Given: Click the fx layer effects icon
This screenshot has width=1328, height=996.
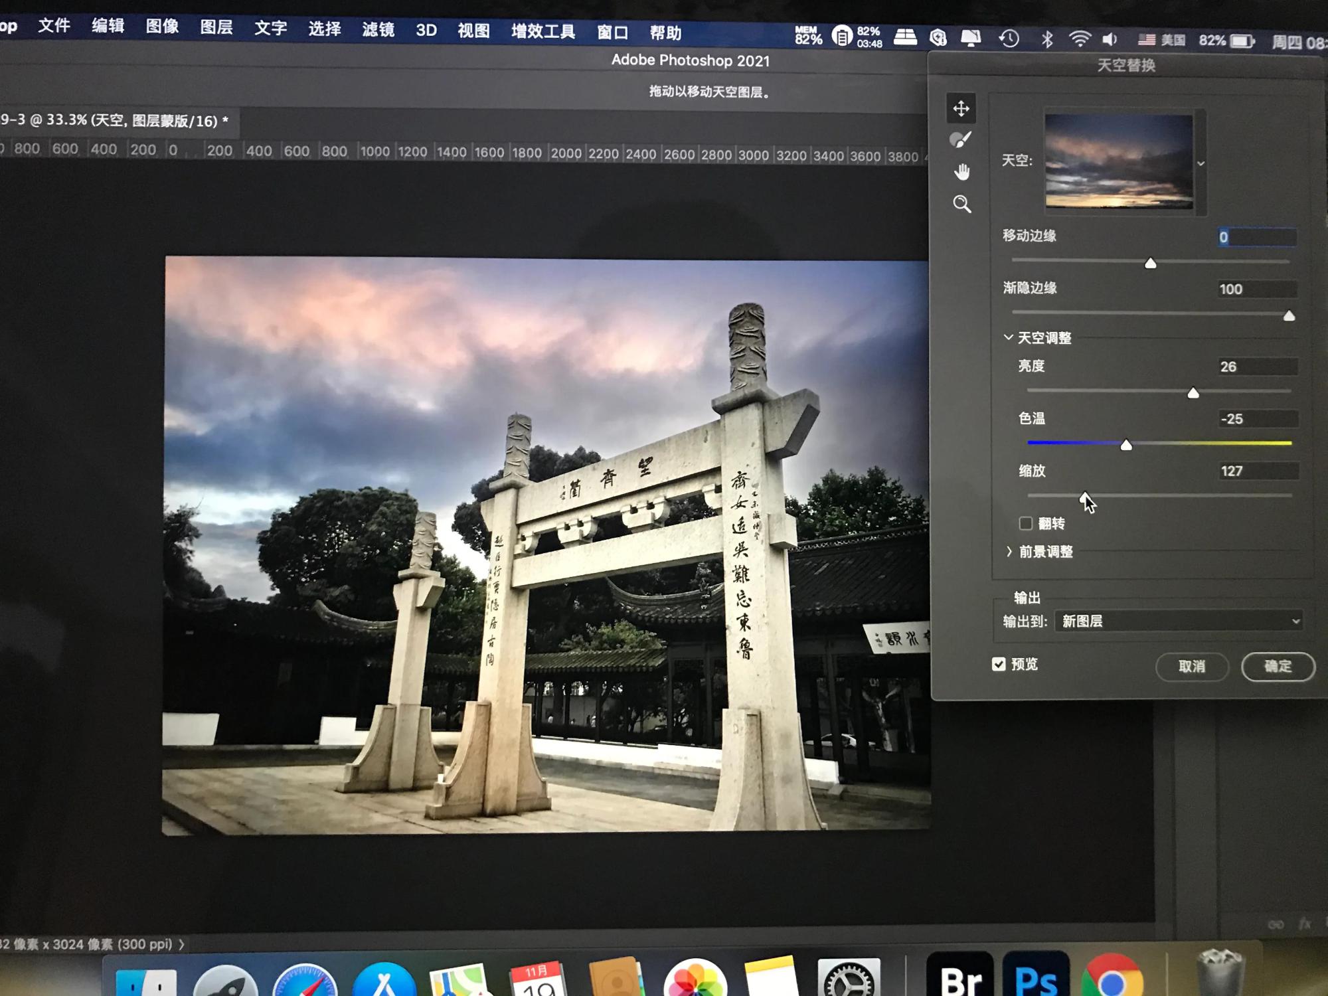Looking at the screenshot, I should coord(1305,924).
